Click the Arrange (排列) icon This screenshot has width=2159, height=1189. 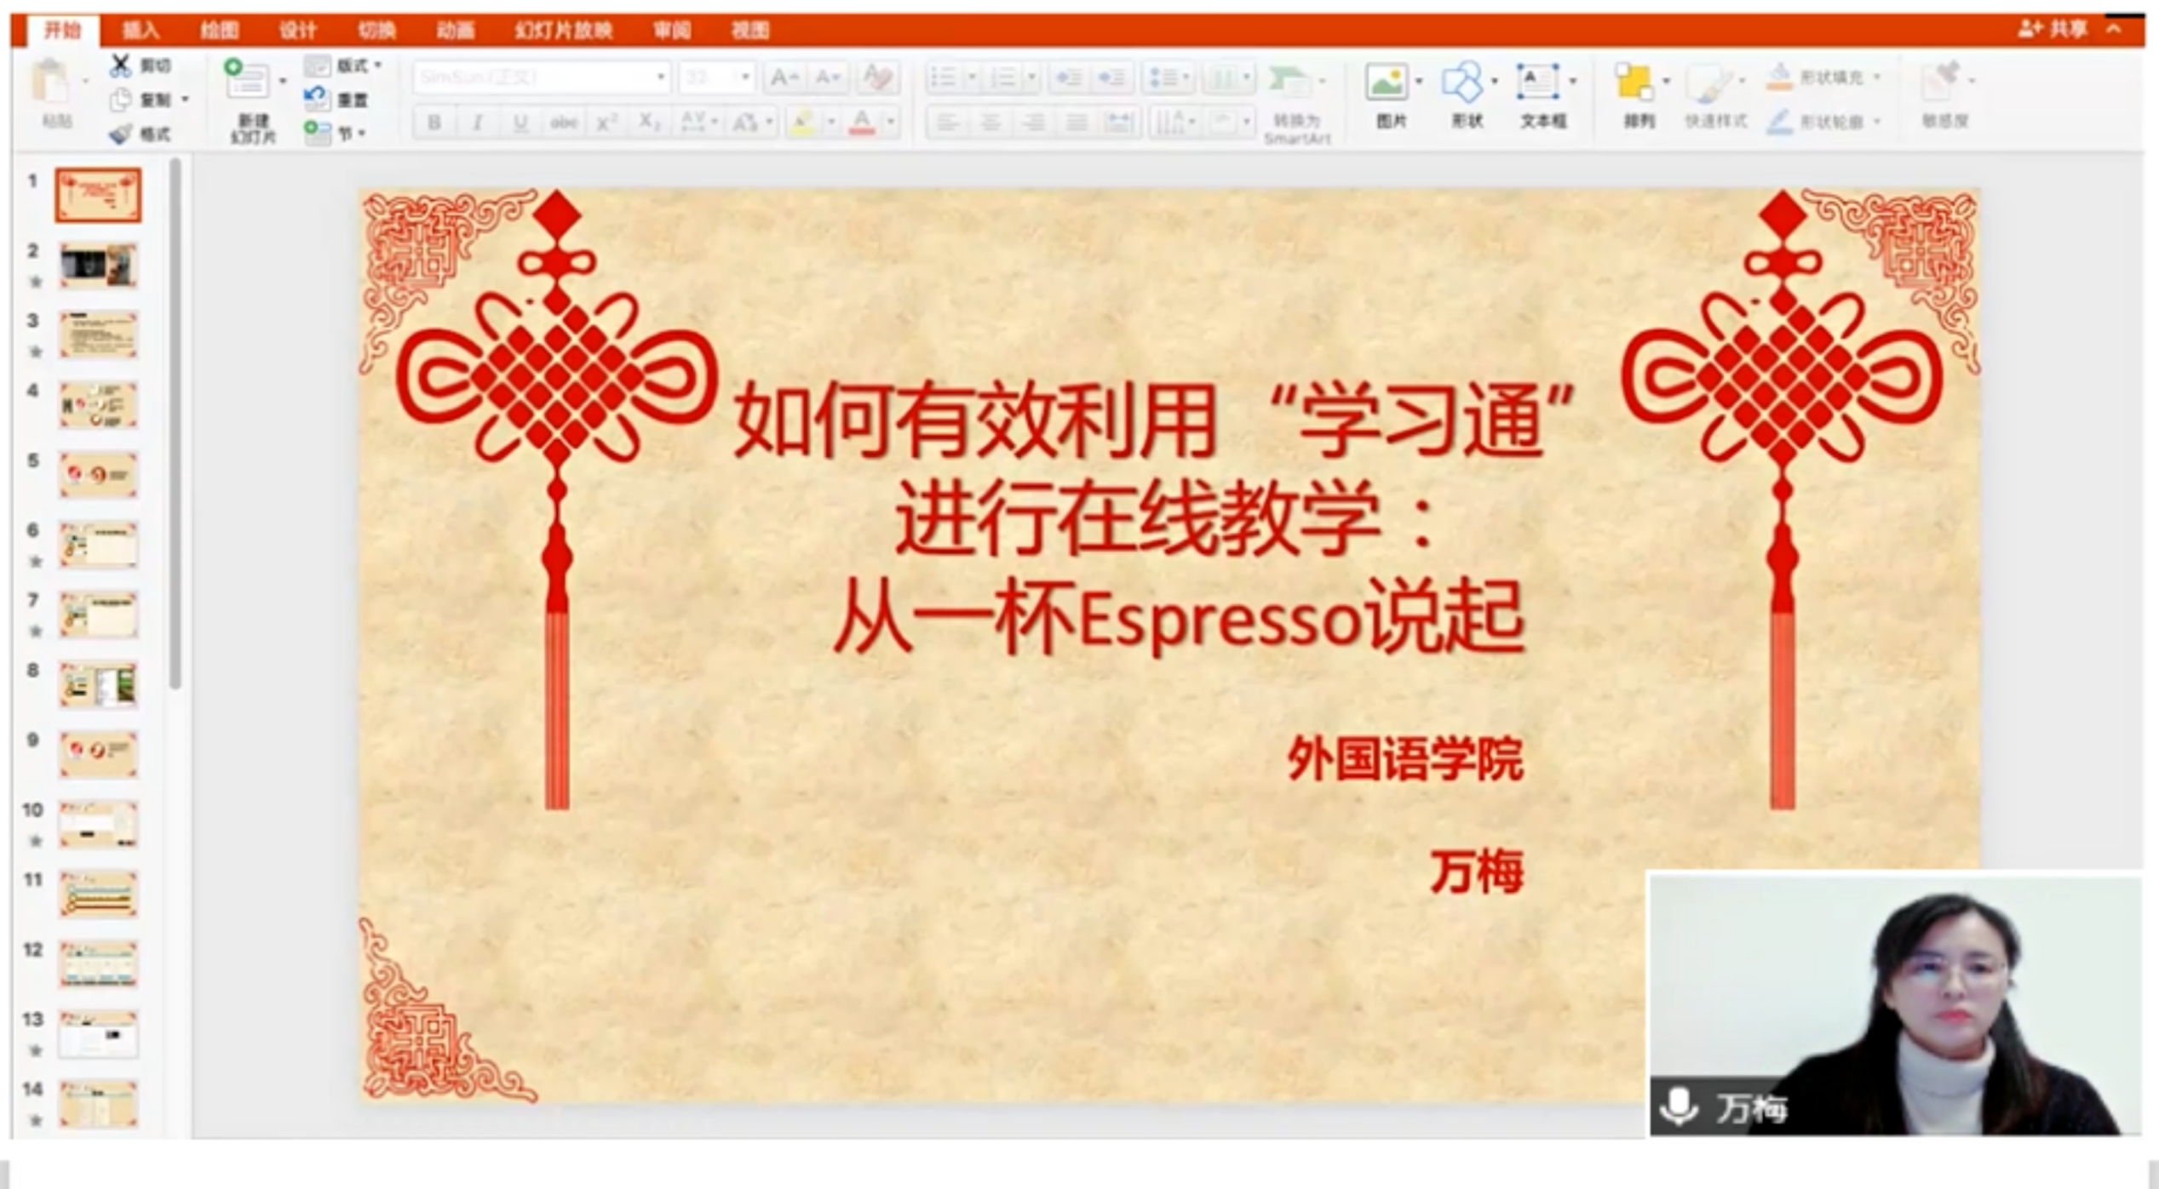(x=1634, y=83)
